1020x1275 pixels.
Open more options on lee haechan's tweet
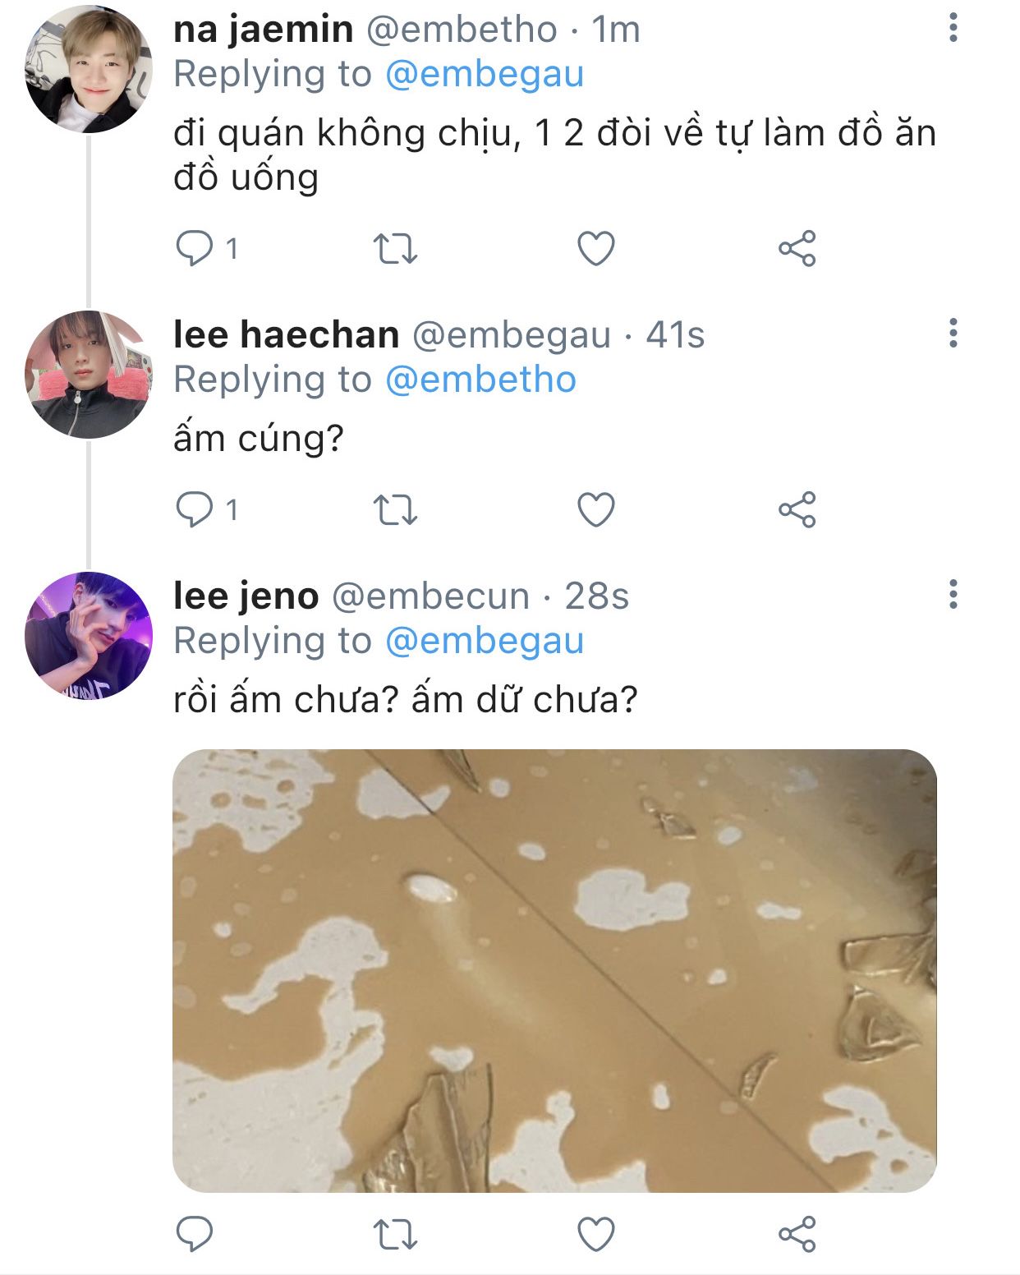[953, 334]
